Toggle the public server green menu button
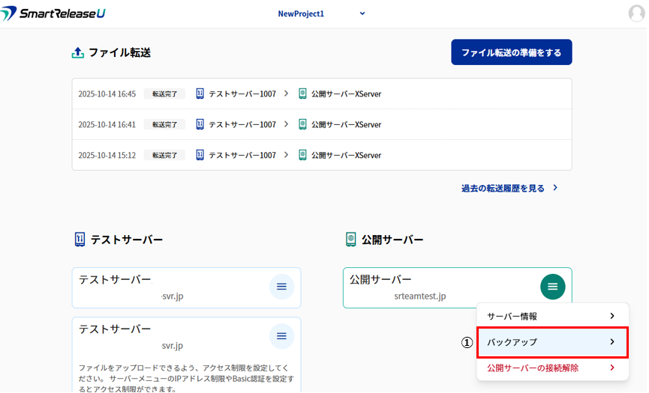649x393 pixels. (552, 287)
